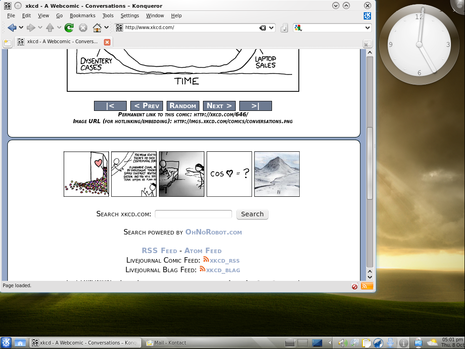
Task: Open the Bookmarks menu
Action: point(82,15)
